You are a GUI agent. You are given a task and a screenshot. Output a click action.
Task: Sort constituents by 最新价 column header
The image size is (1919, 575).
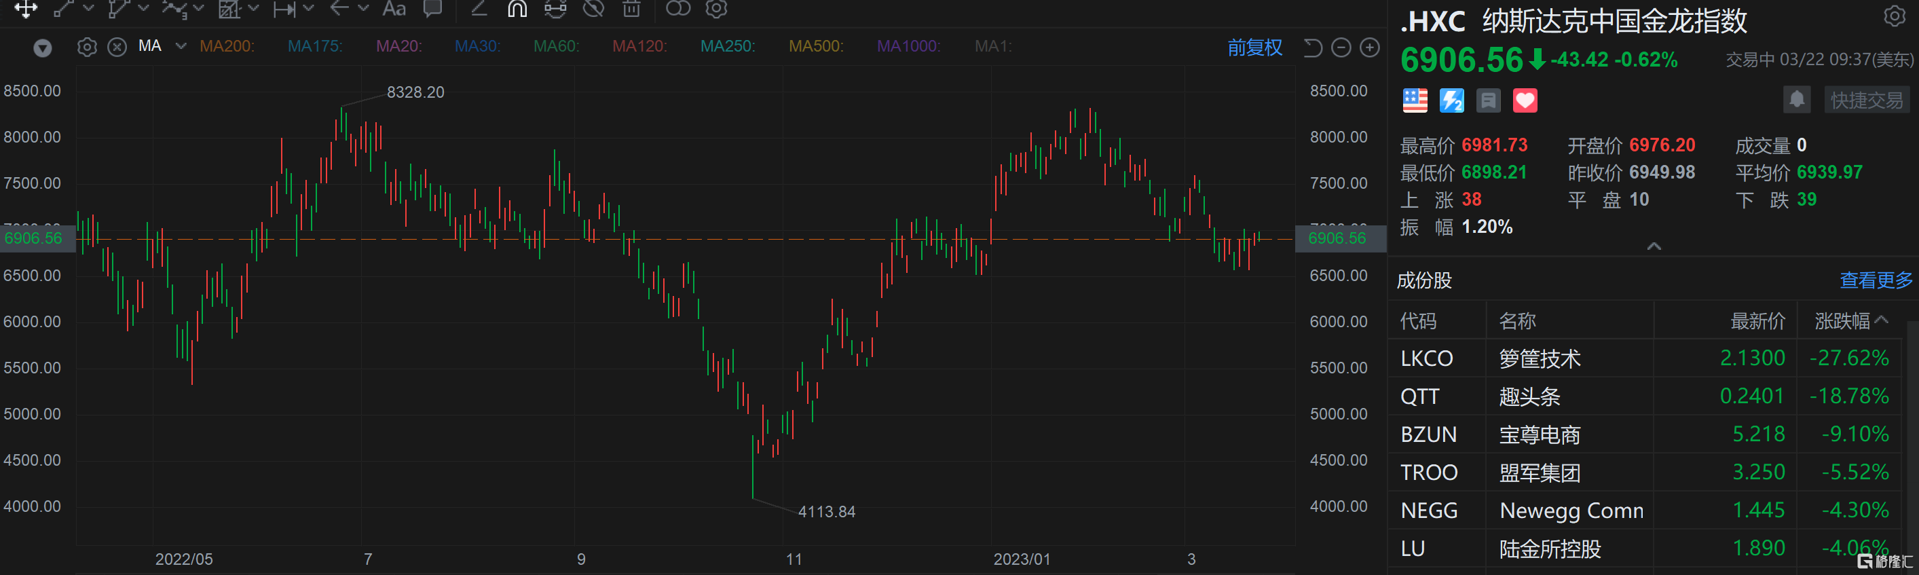click(x=1757, y=320)
